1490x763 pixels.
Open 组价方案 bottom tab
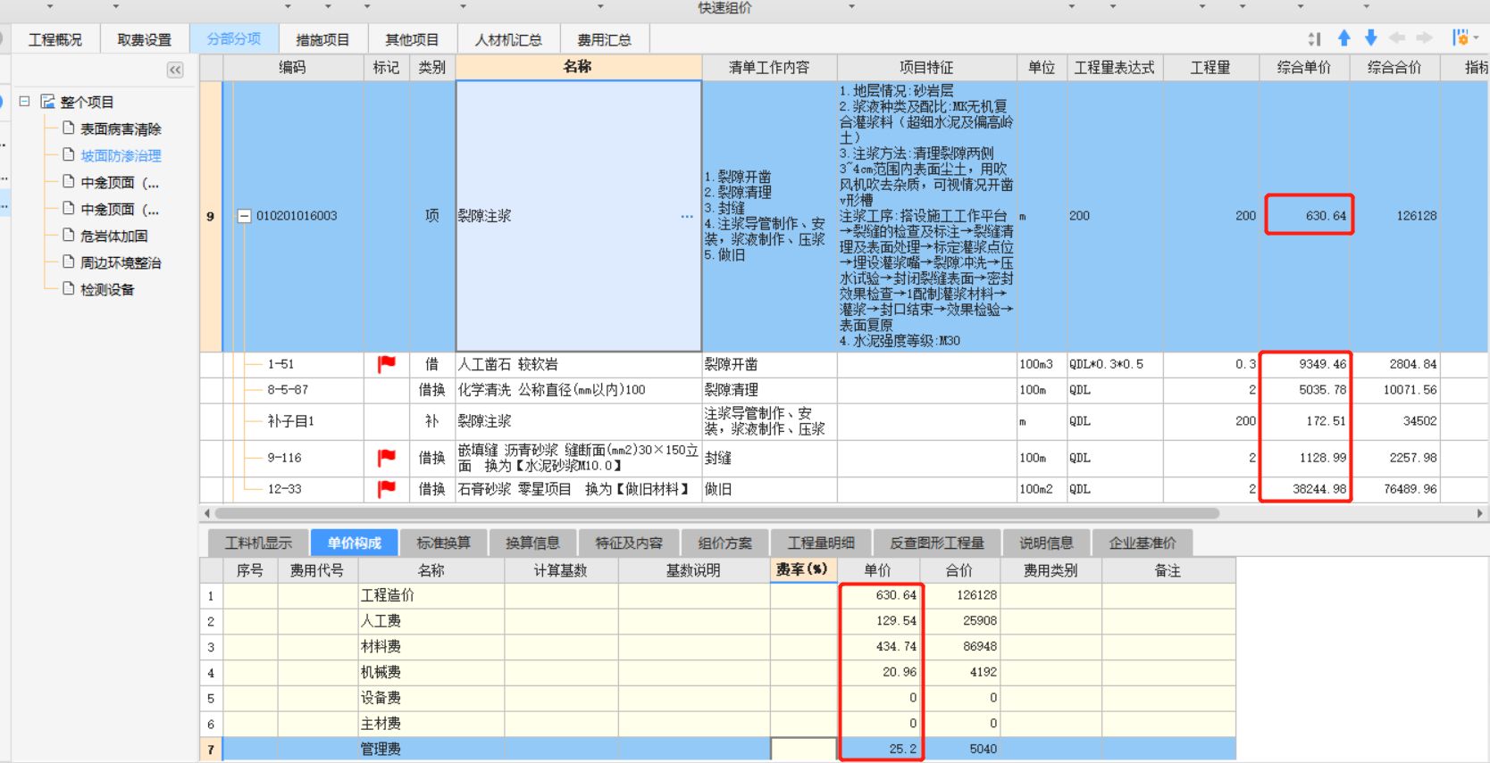coord(724,543)
